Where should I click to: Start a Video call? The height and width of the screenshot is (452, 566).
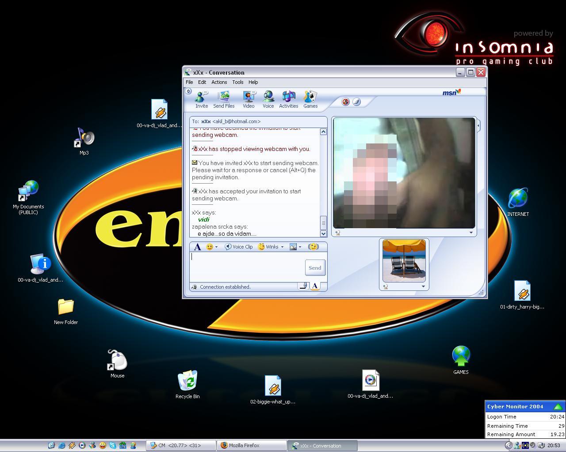(249, 99)
